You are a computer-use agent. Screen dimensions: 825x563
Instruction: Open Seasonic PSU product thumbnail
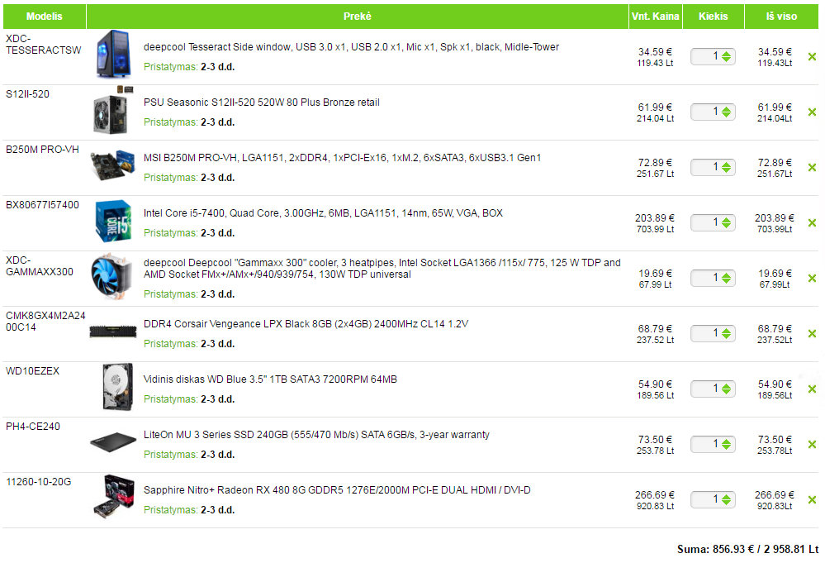[112, 112]
